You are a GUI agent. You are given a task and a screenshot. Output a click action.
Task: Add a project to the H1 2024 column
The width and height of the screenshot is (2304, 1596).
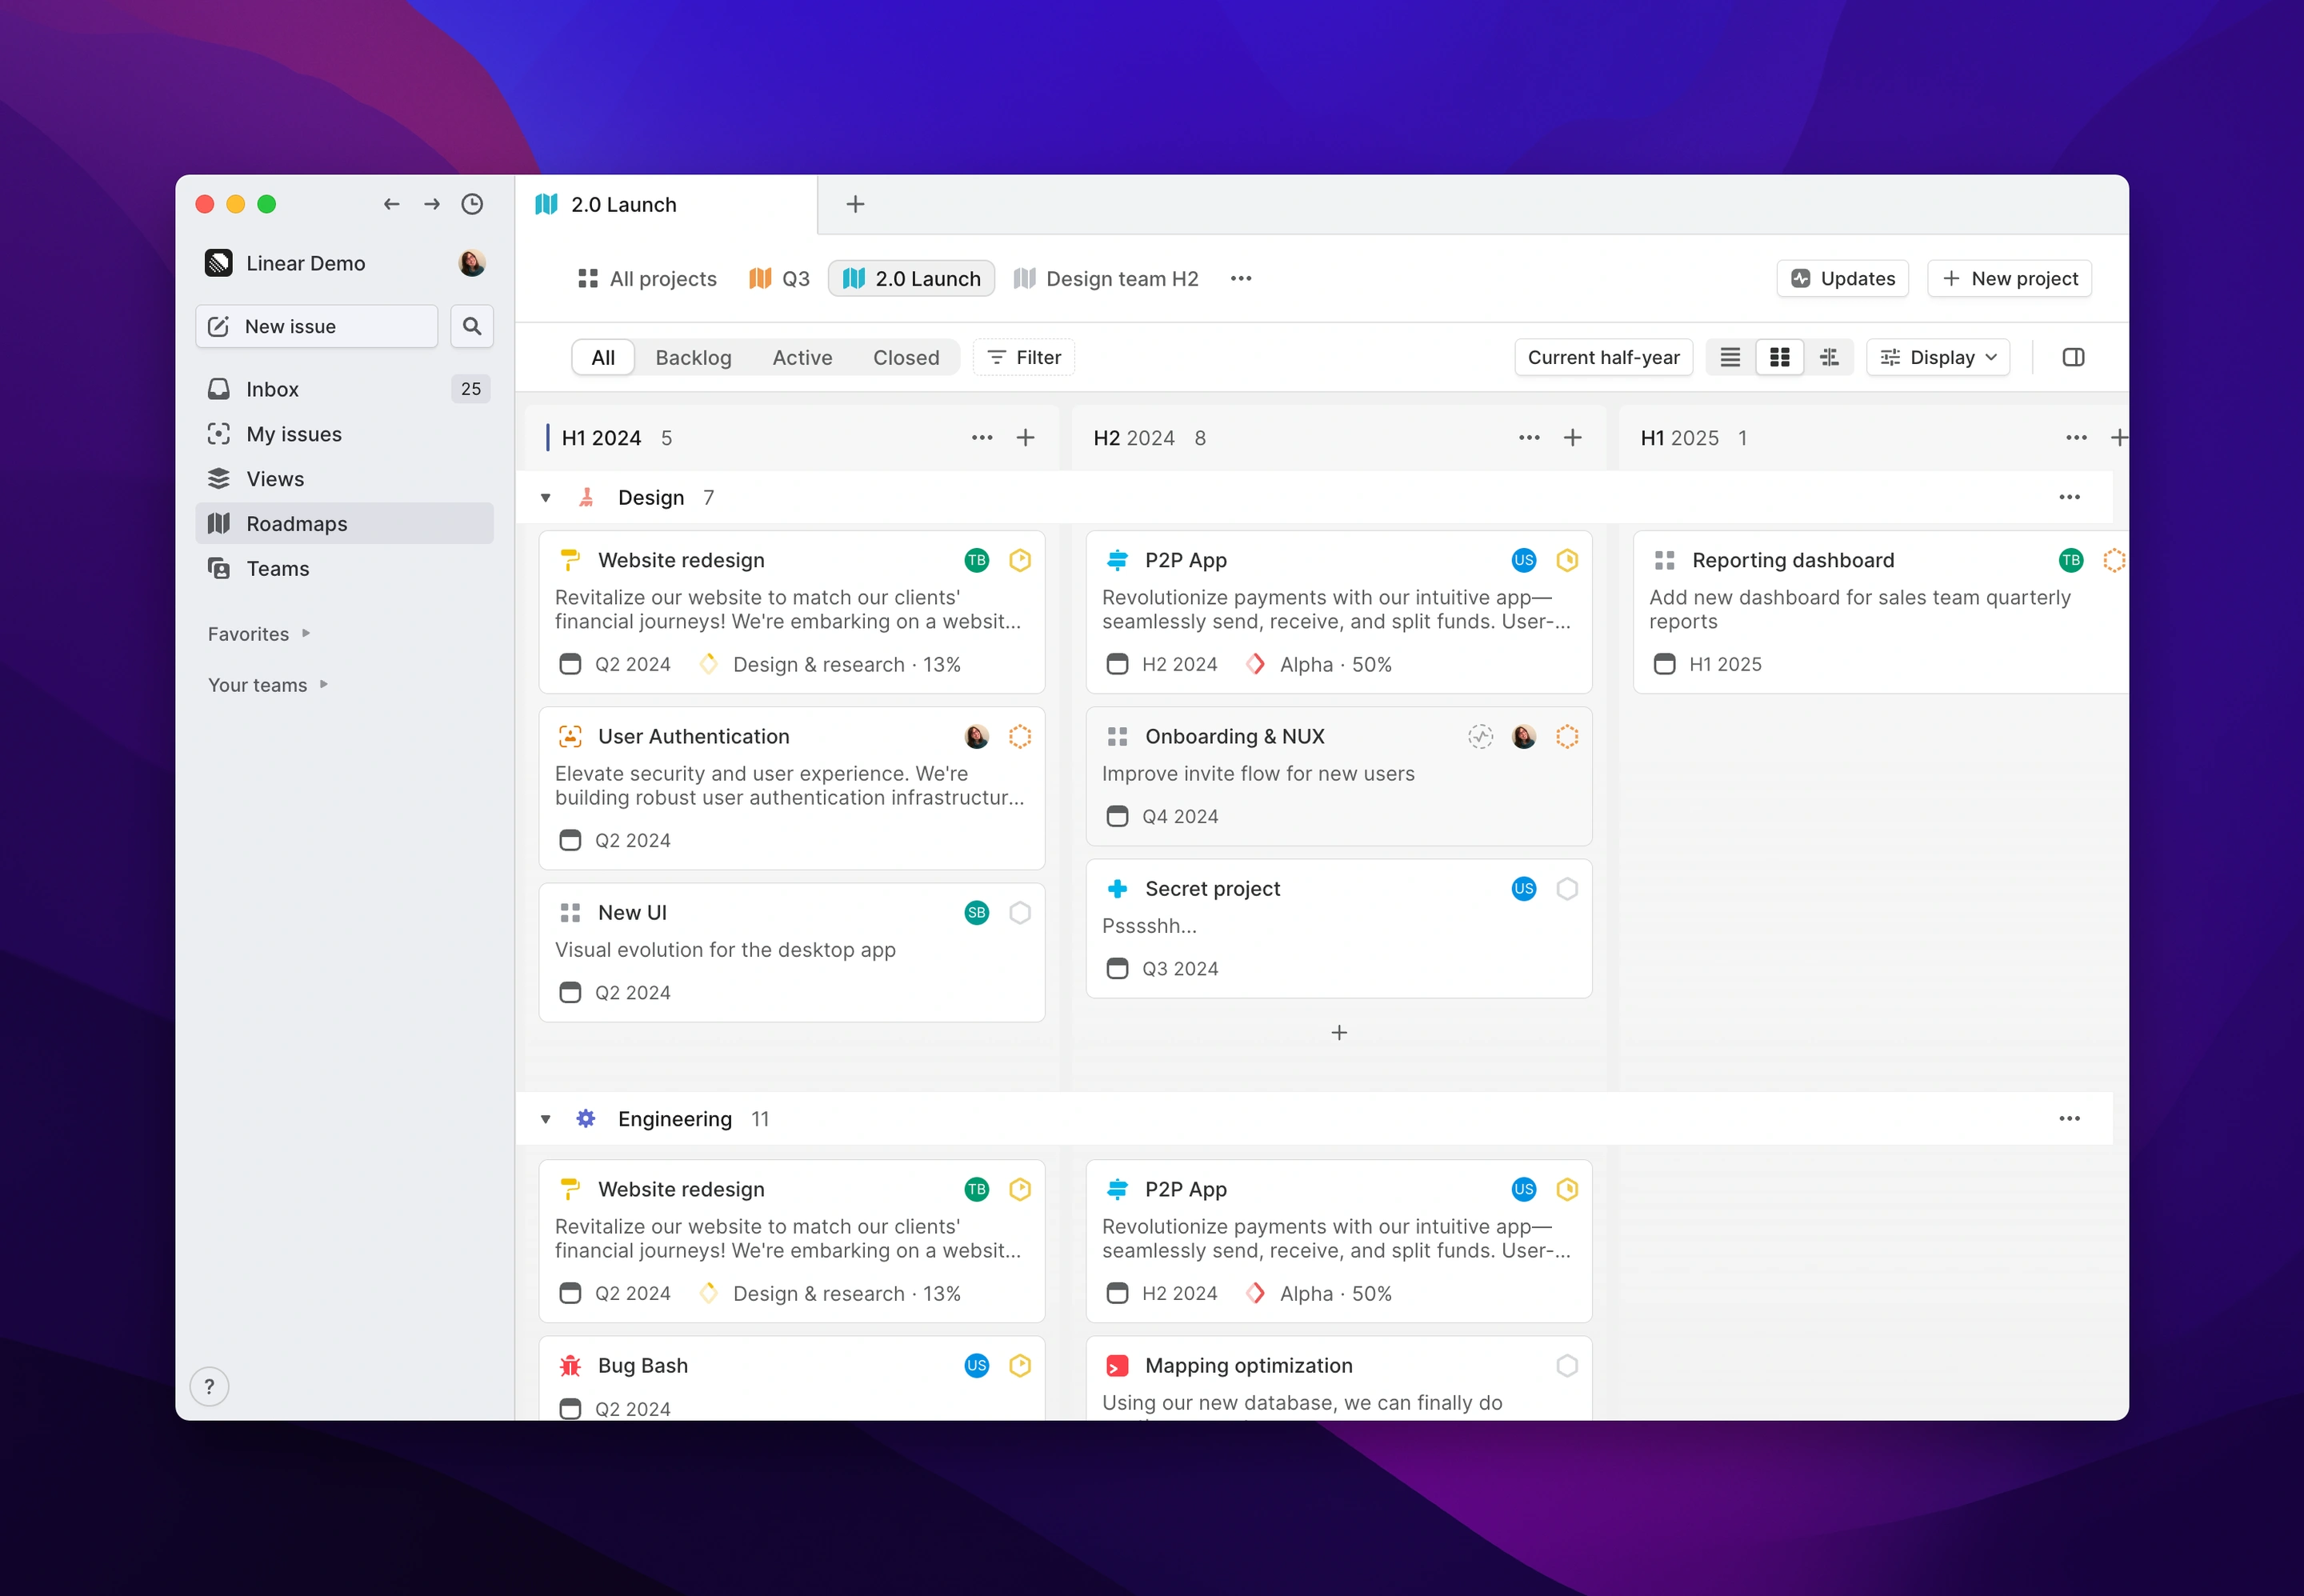tap(1025, 437)
